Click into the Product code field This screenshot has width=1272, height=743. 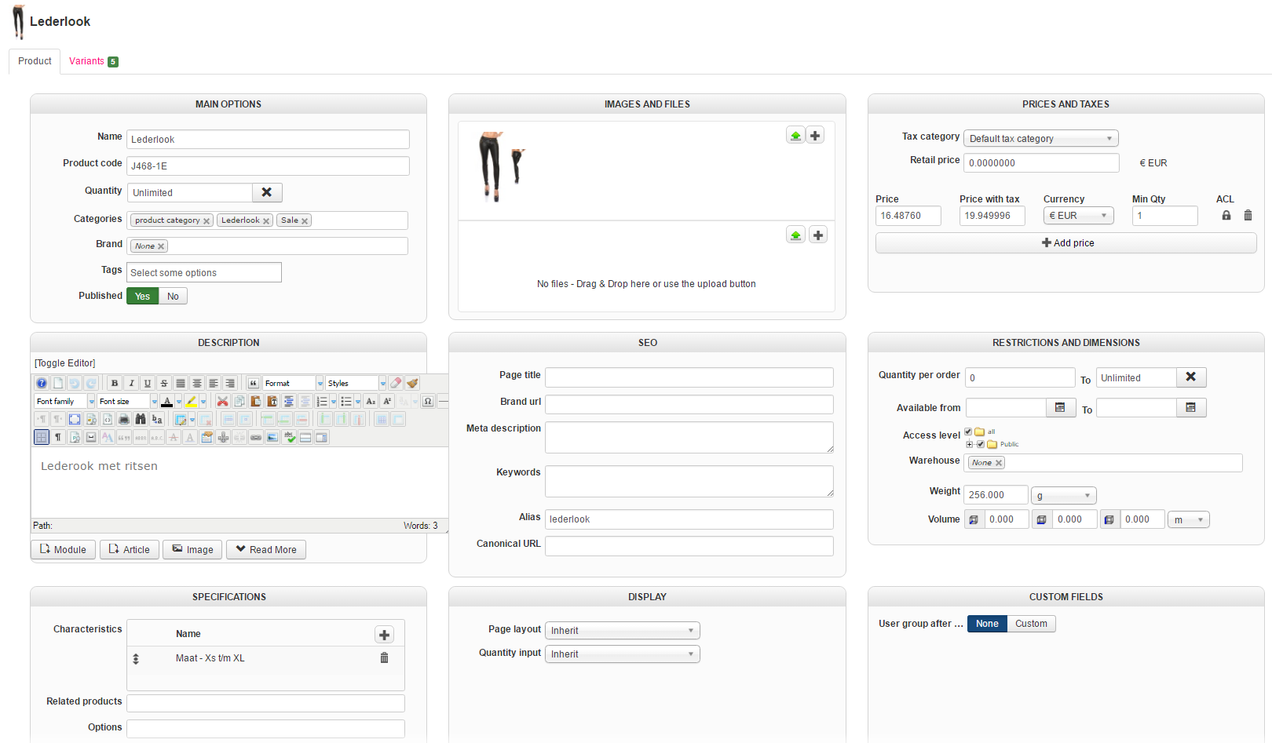268,166
